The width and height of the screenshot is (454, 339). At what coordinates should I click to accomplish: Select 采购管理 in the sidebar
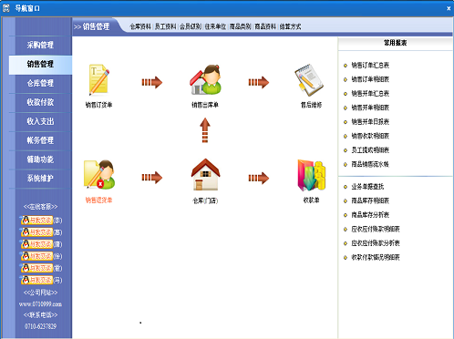40,46
